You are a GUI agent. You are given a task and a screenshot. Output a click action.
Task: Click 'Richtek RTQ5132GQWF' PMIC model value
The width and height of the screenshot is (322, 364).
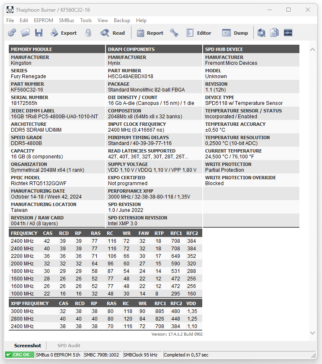39,183
